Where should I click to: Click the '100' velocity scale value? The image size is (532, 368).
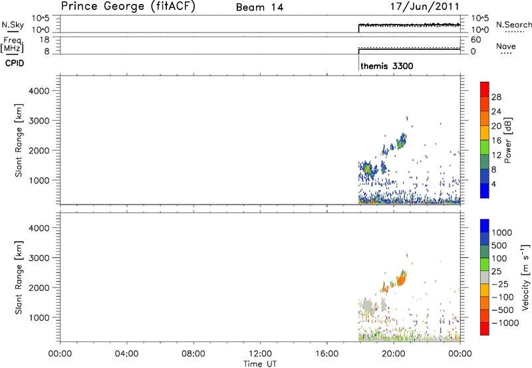[x=499, y=258]
